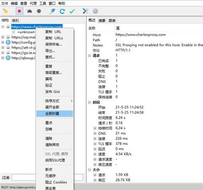Open the 代理 menu
Image resolution: width=203 pixels, height=190 pixels.
tap(33, 3)
